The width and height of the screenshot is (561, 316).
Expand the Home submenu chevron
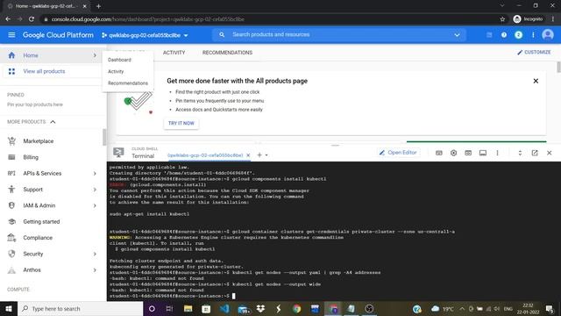pos(95,55)
